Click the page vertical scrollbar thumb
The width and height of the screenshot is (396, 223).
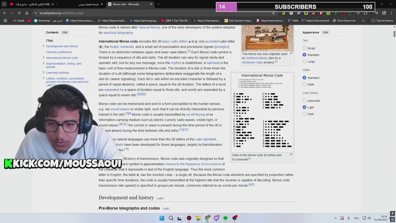pyautogui.click(x=394, y=34)
